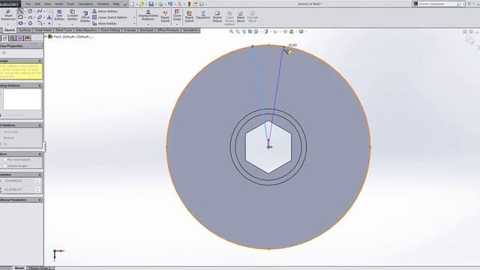Tick the Infinite length checkbox
The image size is (480, 270).
5,166
